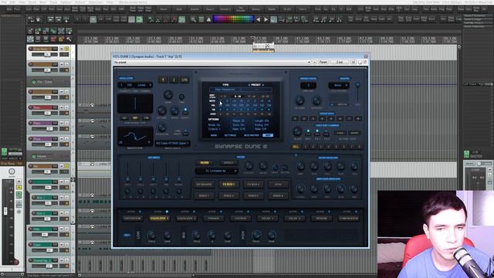Select the ARP page button
Screen dimensions: 494x278
coord(268,135)
